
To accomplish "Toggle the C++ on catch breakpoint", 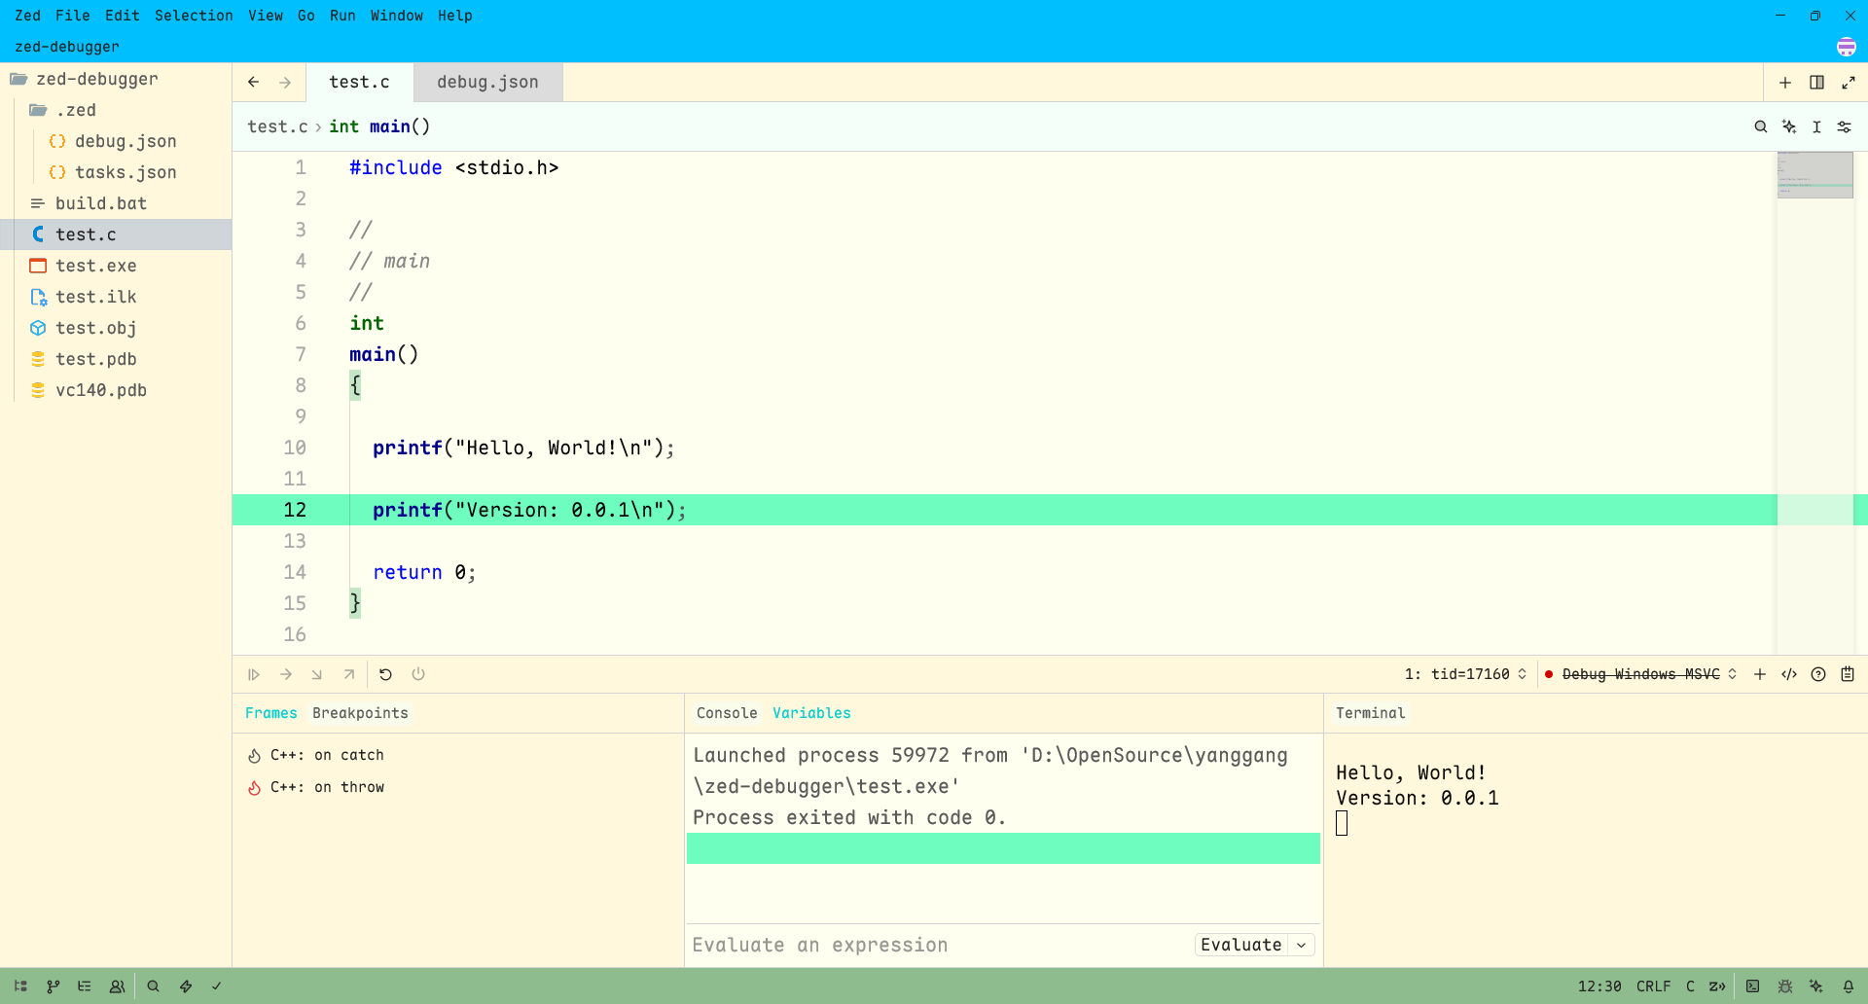I will coord(254,756).
